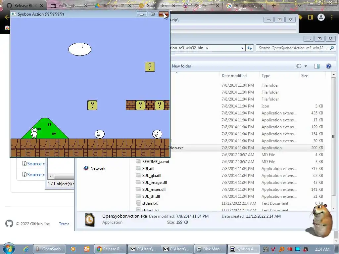This screenshot has width=339, height=254.
Task: Switch to Syobon Action taskbar button
Action: coord(243,249)
